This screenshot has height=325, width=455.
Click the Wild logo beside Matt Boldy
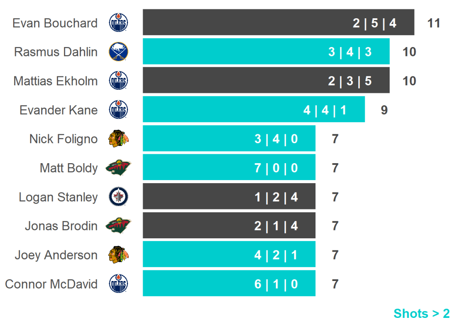point(118,168)
